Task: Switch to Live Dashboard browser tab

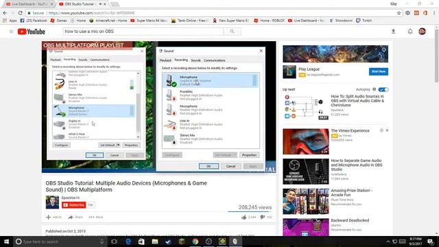Action: click(29, 4)
